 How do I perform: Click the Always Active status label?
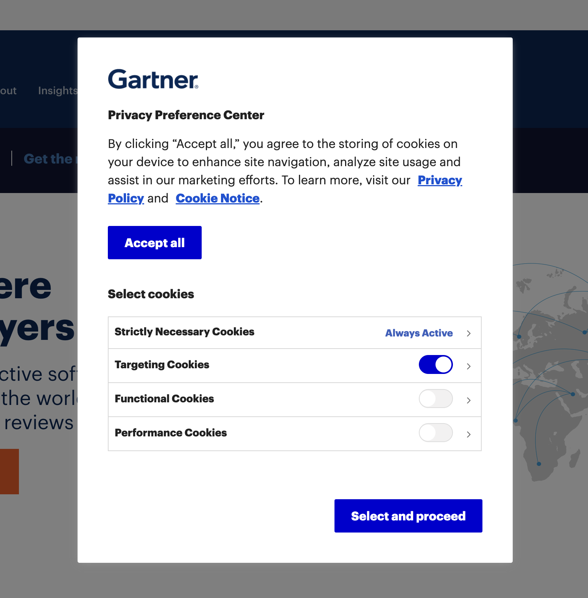tap(418, 333)
